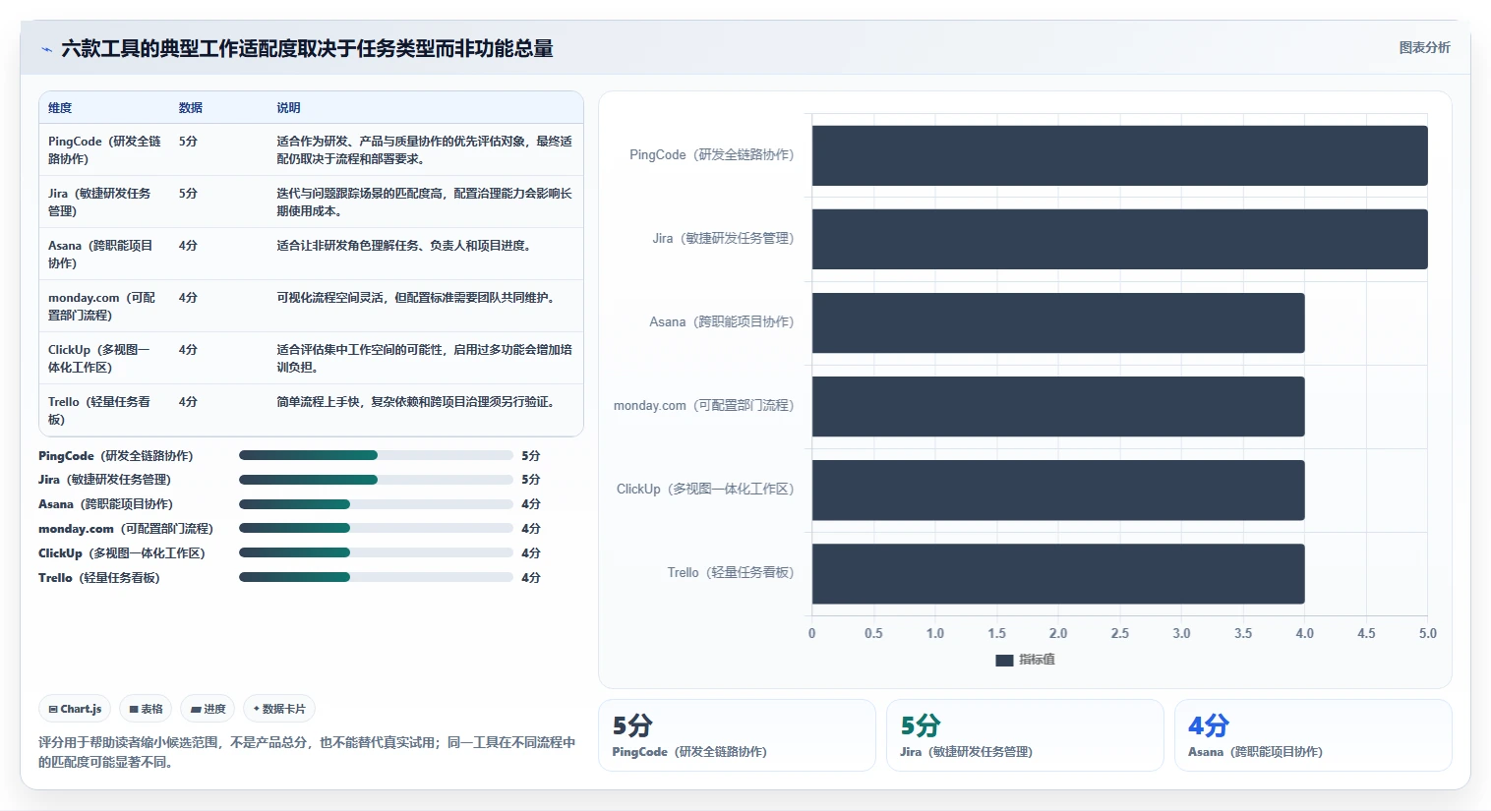
Task: Click the description starting 适合让非研发角色理解任务
Action: pyautogui.click(x=405, y=246)
